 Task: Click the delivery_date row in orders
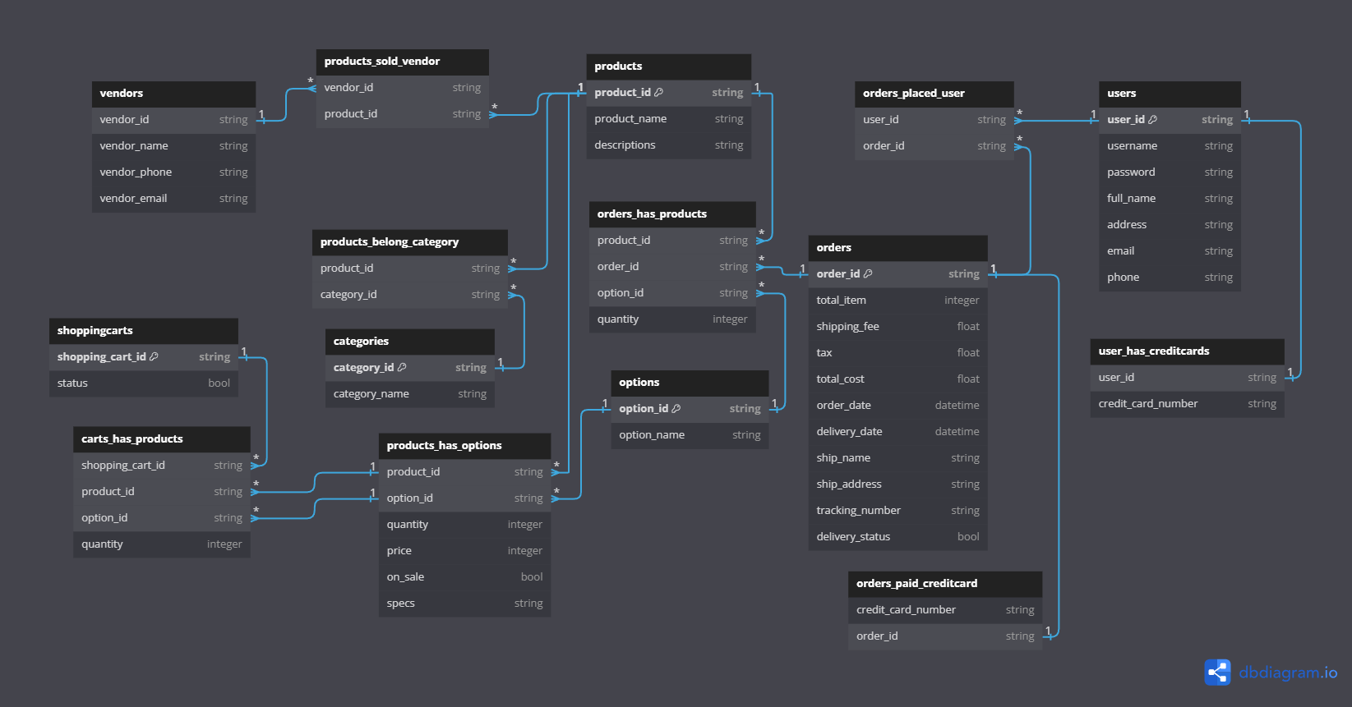coord(898,432)
